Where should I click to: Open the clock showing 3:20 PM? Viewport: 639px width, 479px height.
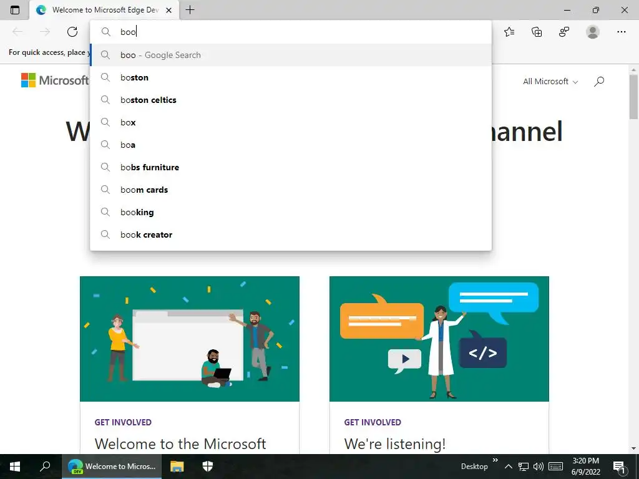pos(585,467)
